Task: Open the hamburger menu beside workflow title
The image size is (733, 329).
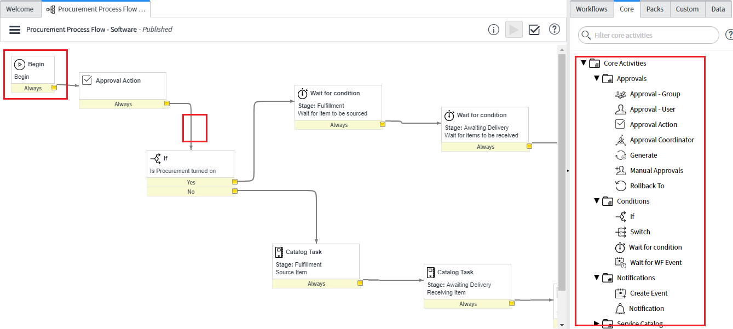Action: [x=15, y=30]
